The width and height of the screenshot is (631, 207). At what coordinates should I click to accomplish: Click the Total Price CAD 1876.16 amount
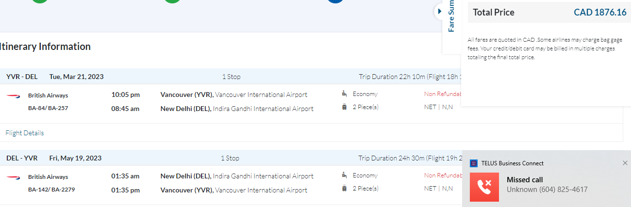tap(600, 13)
